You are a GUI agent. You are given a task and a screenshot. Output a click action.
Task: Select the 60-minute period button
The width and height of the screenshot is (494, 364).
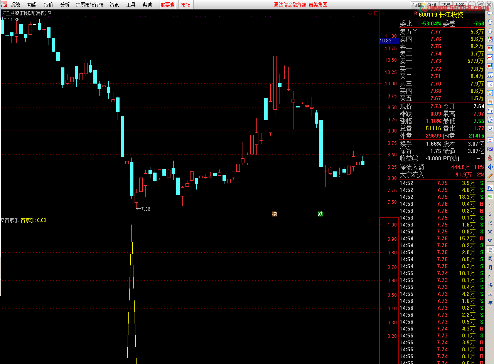pos(490,241)
